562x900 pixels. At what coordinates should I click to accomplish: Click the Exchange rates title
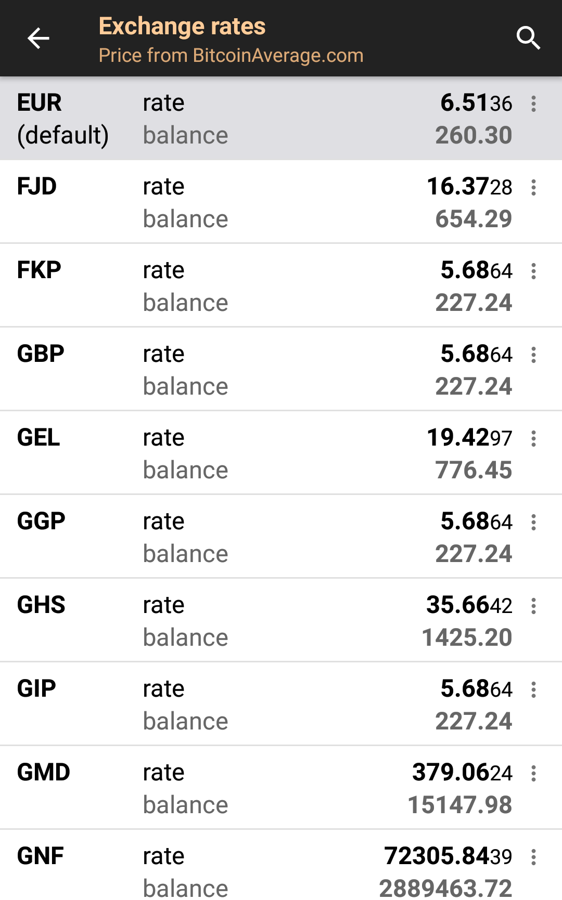[182, 26]
